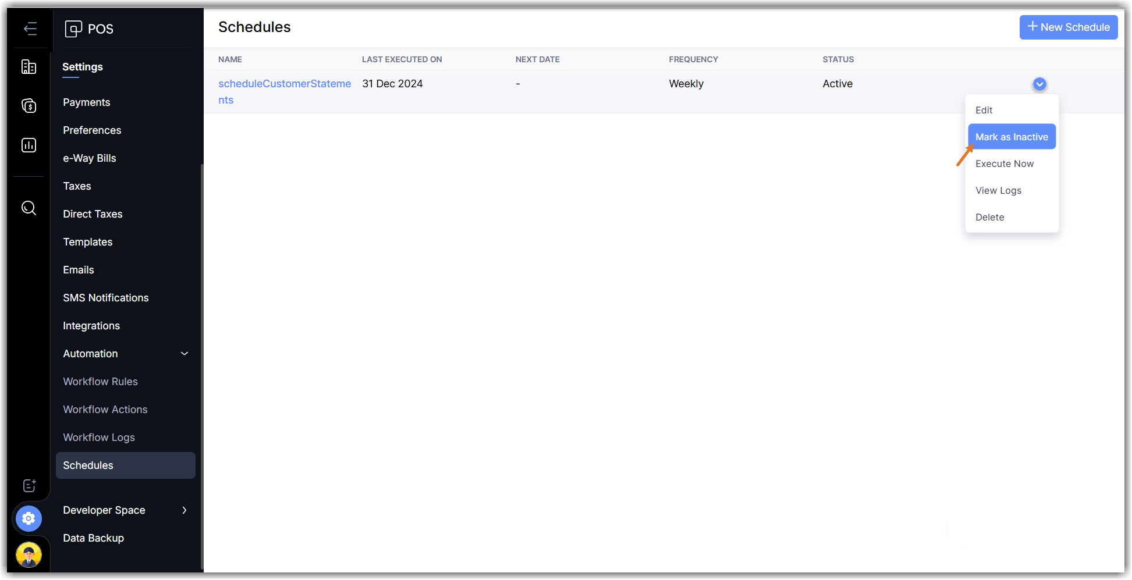The width and height of the screenshot is (1132, 580).
Task: Open Data Backup settings
Action: point(93,538)
